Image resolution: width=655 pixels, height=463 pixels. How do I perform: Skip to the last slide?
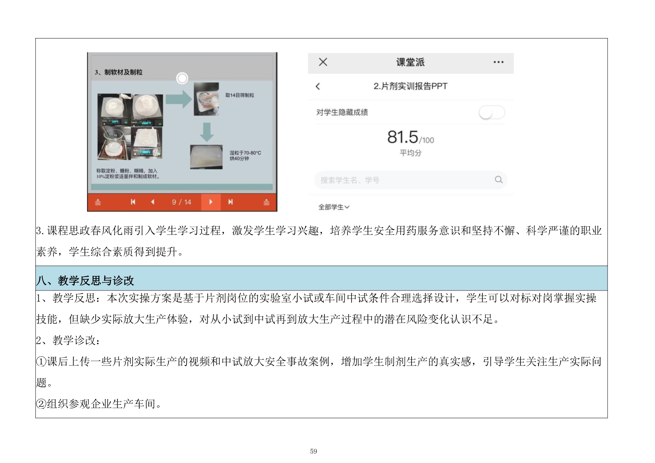230,202
